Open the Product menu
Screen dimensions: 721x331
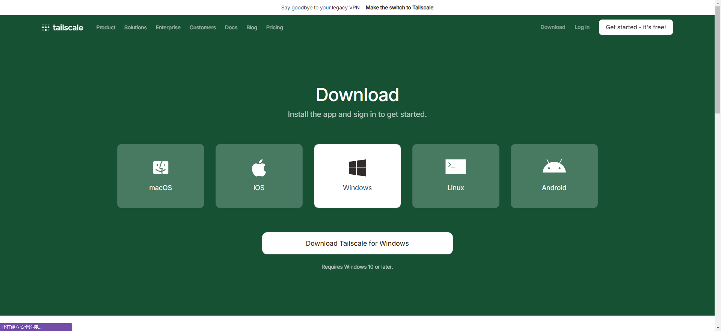tap(106, 27)
